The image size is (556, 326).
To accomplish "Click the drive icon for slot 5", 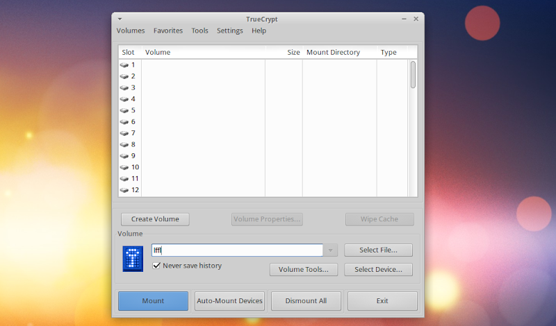I will (124, 110).
